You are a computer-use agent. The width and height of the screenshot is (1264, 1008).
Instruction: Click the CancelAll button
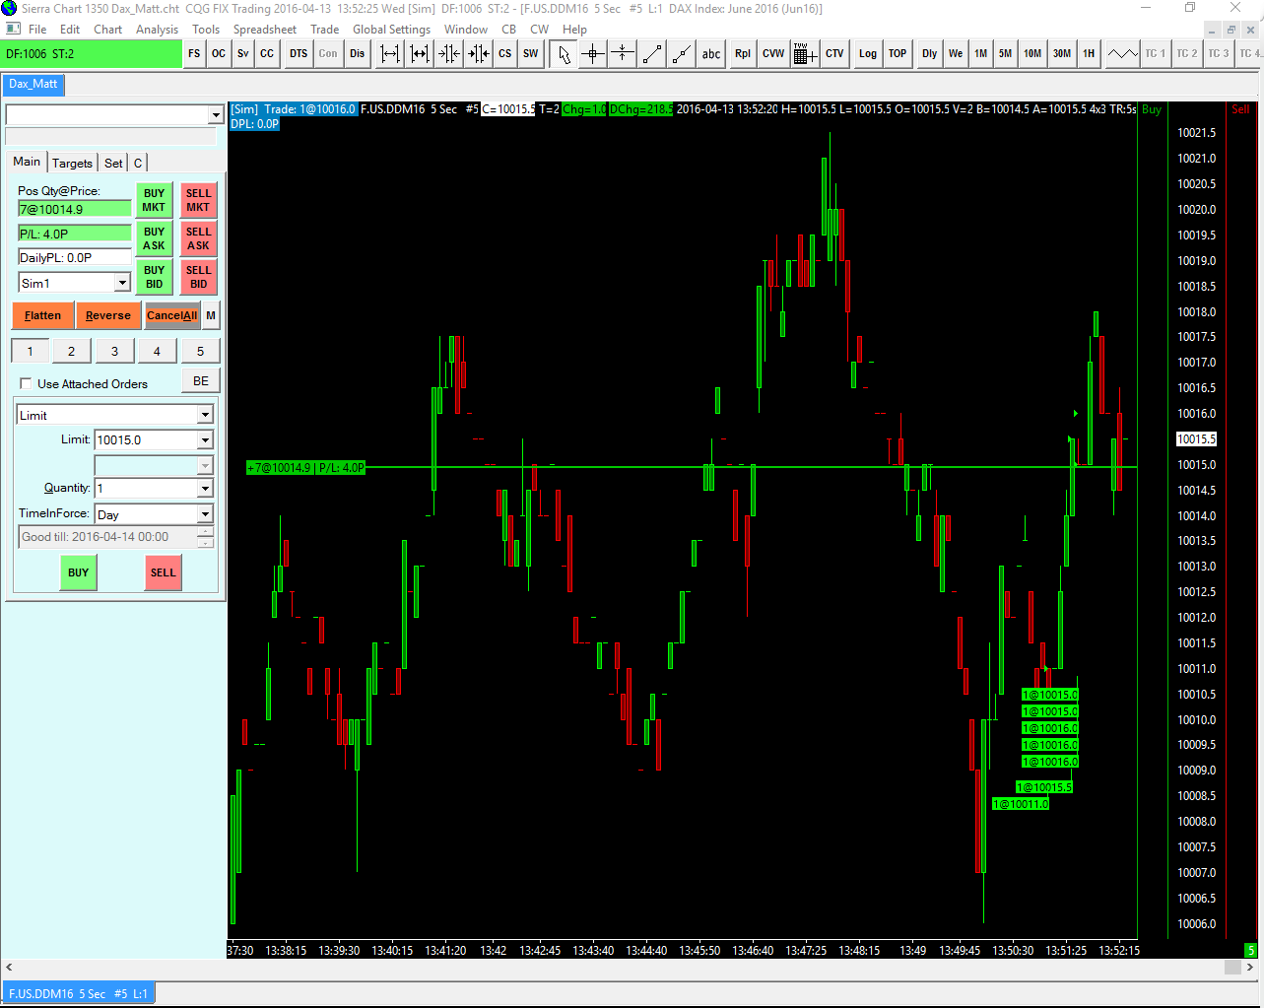pos(172,315)
